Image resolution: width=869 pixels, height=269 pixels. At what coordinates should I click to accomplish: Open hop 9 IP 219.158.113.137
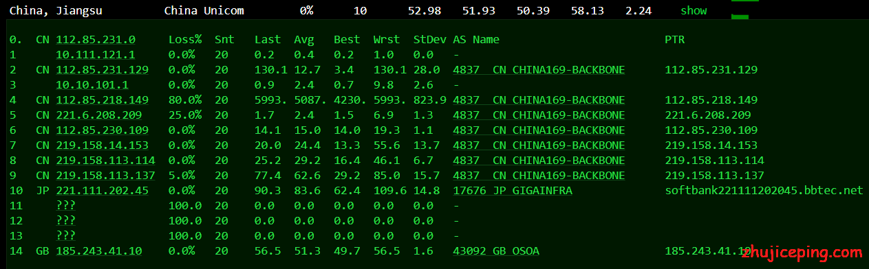105,176
